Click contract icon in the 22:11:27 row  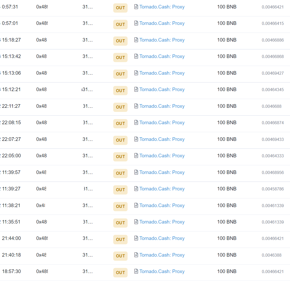(136, 106)
